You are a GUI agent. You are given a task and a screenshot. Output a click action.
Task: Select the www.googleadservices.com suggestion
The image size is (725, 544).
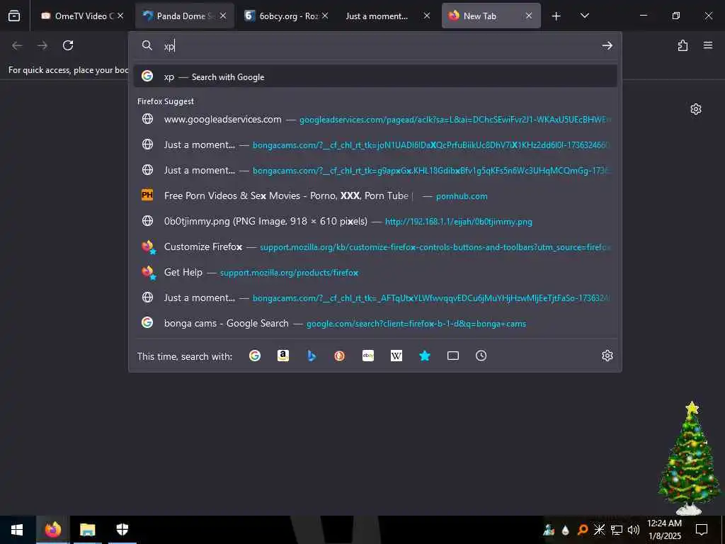[375, 119]
